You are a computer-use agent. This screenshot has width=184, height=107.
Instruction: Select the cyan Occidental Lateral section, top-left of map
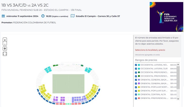click(48, 69)
